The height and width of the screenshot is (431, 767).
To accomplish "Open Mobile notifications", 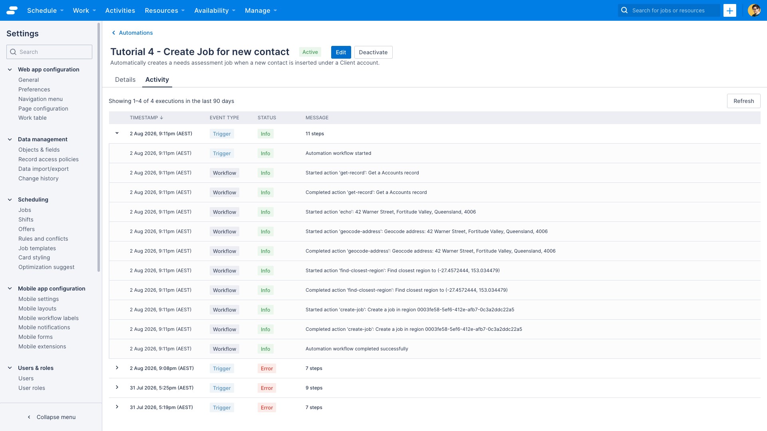I will pos(44,327).
